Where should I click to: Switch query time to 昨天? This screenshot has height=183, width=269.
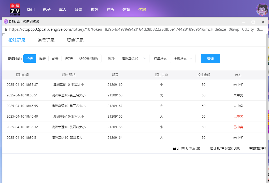(42, 59)
